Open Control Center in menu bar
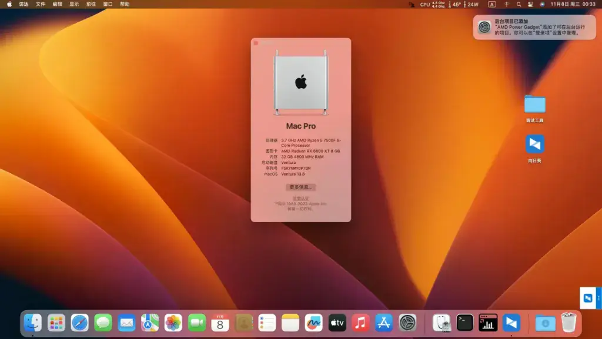 [530, 4]
